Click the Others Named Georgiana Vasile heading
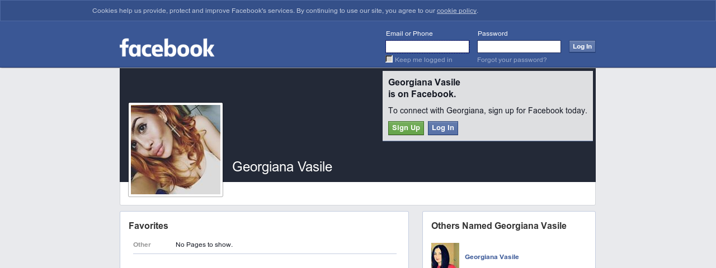This screenshot has height=268, width=716. click(x=499, y=226)
